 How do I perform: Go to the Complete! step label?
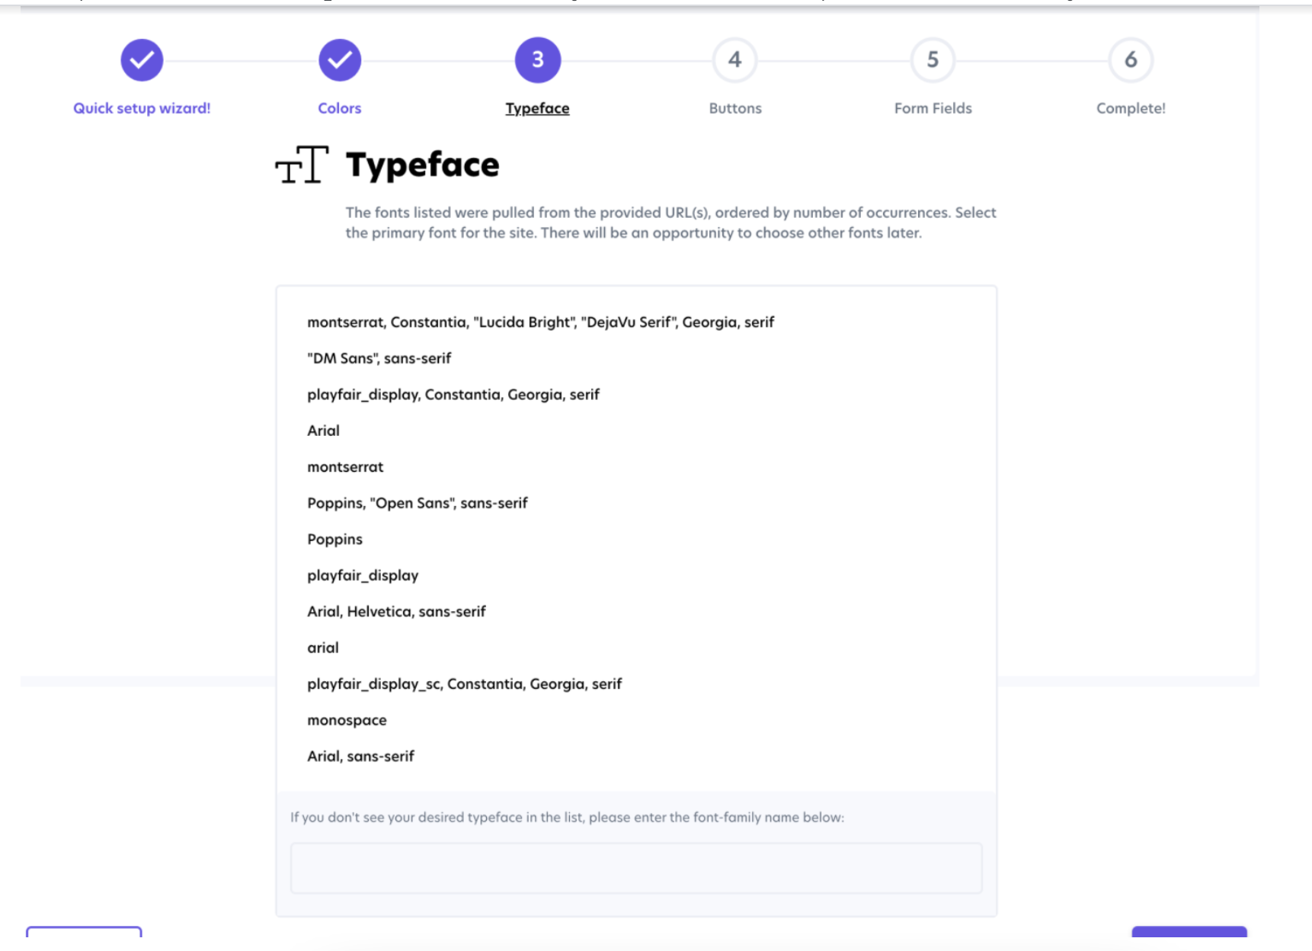pyautogui.click(x=1131, y=108)
